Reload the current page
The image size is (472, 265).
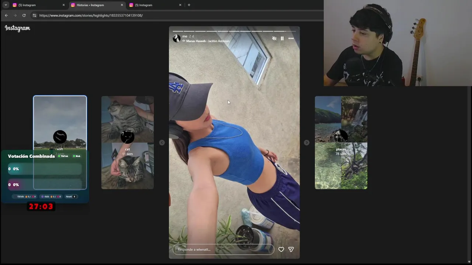point(24,15)
